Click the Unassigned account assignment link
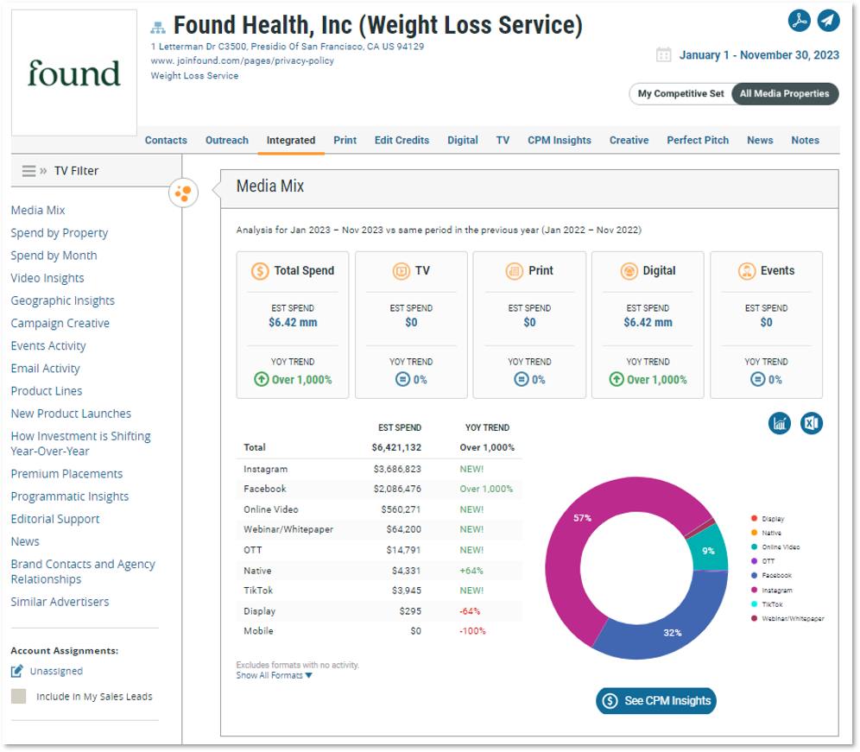The width and height of the screenshot is (860, 752). [x=56, y=671]
